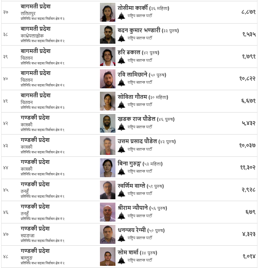The image size is (259, 268).
Task: Click bell symbol under सोविता गौतम
Action: pyautogui.click(x=121, y=105)
